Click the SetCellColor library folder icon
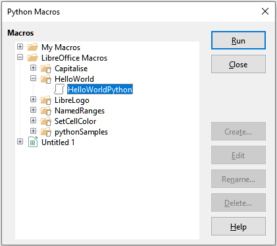Screen dimensions: 277x246 [46, 121]
